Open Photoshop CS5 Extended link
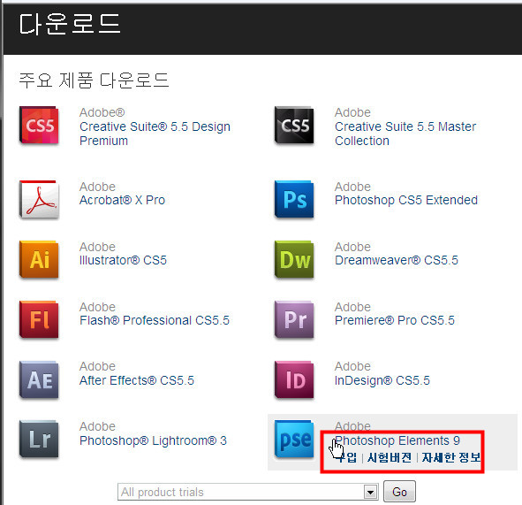 click(406, 200)
